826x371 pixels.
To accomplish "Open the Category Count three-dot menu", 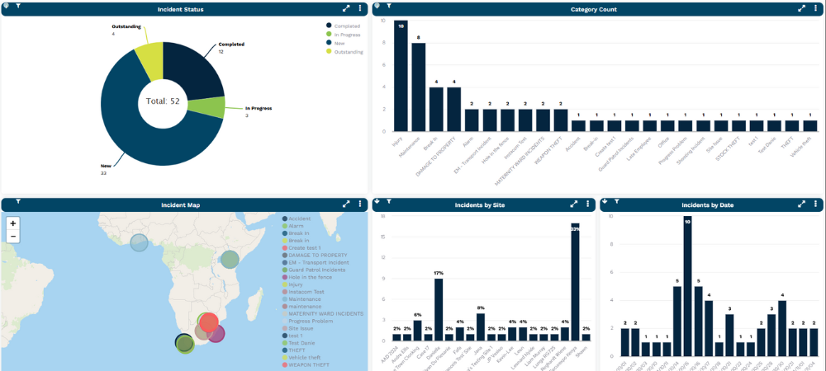I will (x=815, y=9).
